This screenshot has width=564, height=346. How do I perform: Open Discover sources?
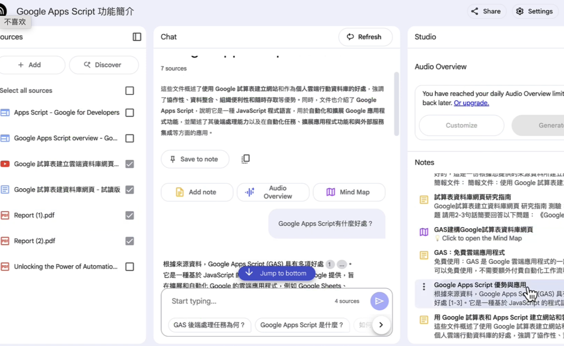coord(104,65)
